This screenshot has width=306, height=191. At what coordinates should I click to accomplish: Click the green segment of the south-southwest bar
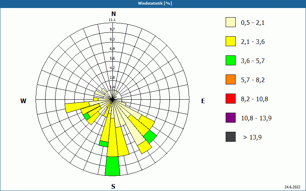pos(104,144)
